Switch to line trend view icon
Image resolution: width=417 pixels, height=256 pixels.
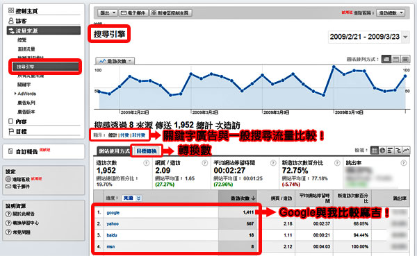click(x=406, y=151)
